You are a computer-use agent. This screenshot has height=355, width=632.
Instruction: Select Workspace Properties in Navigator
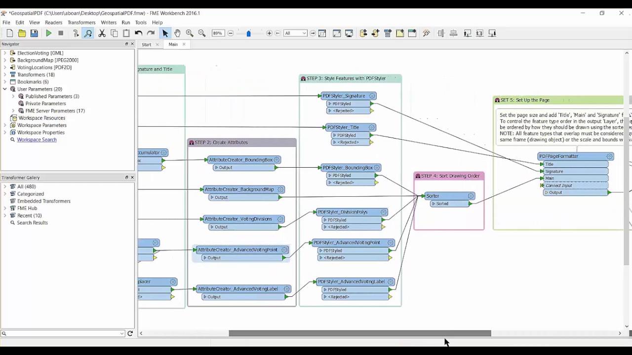41,133
